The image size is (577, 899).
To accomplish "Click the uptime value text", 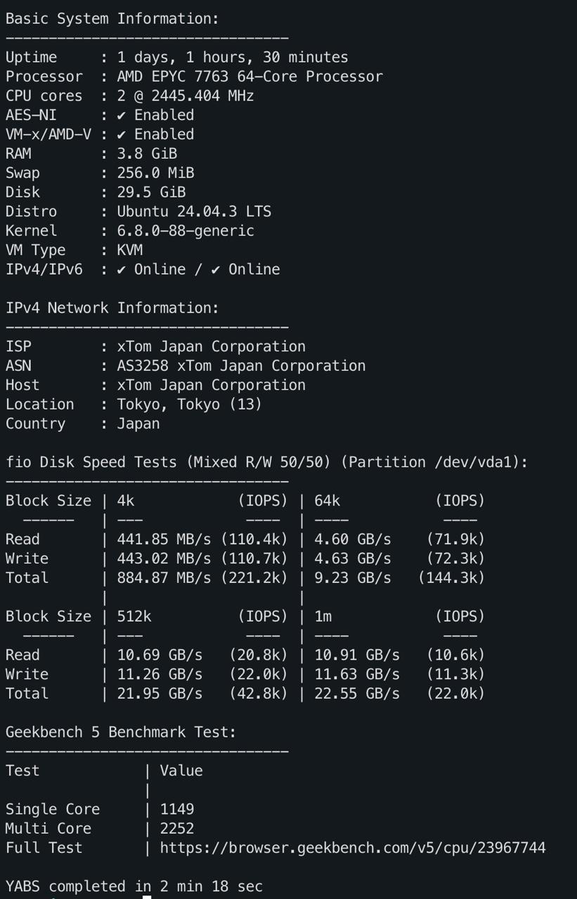I will tap(232, 58).
